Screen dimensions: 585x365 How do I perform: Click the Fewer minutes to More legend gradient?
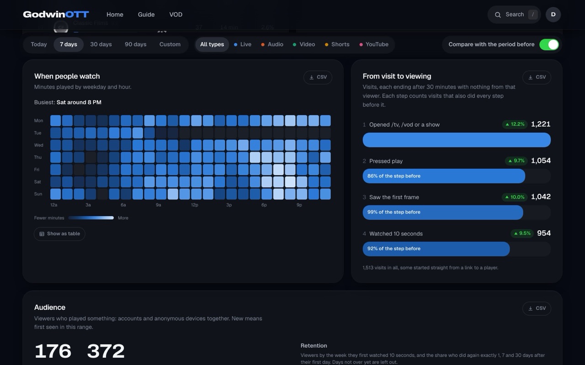coord(91,218)
